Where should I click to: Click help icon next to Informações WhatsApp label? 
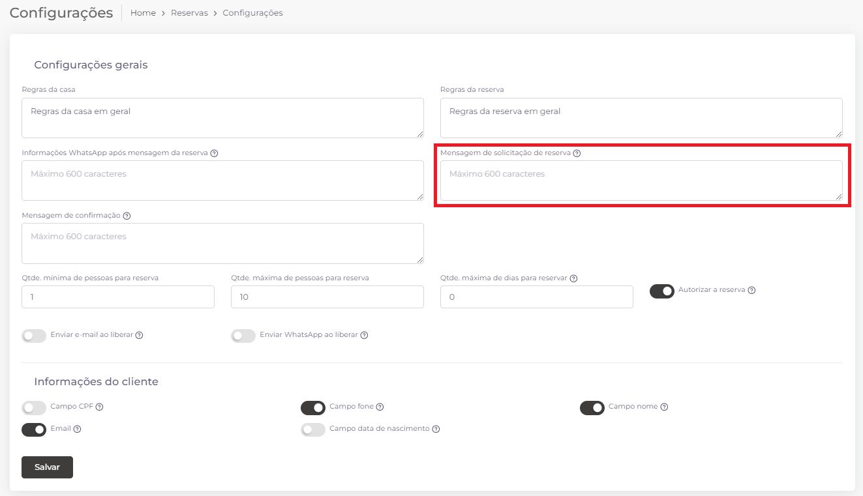(x=214, y=153)
